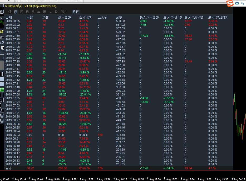Click the -9.98 max floating loss
The image size is (246, 181).
coord(143,21)
